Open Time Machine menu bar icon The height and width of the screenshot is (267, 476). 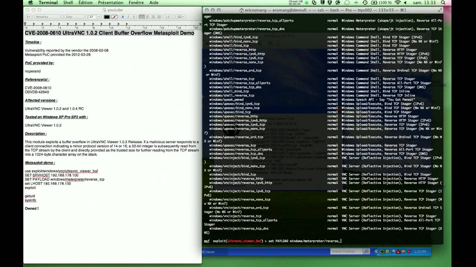tap(365, 3)
